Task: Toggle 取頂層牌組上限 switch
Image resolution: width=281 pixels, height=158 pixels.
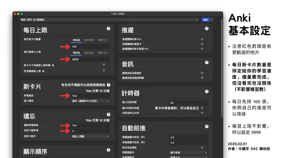Action: tap(105, 71)
